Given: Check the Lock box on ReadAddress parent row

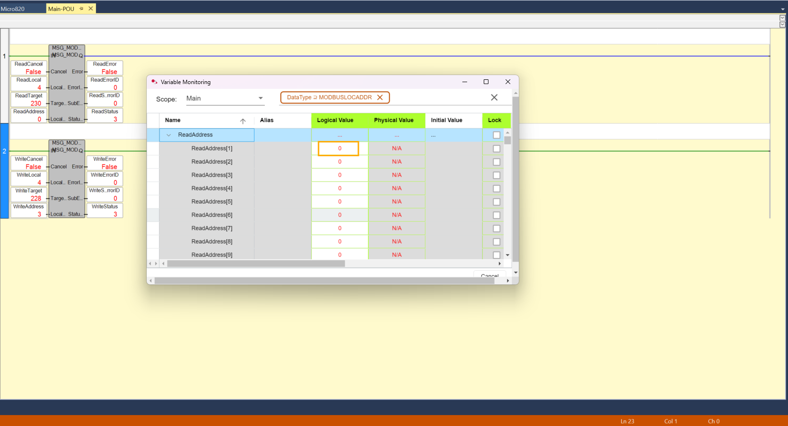Looking at the screenshot, I should click(496, 135).
